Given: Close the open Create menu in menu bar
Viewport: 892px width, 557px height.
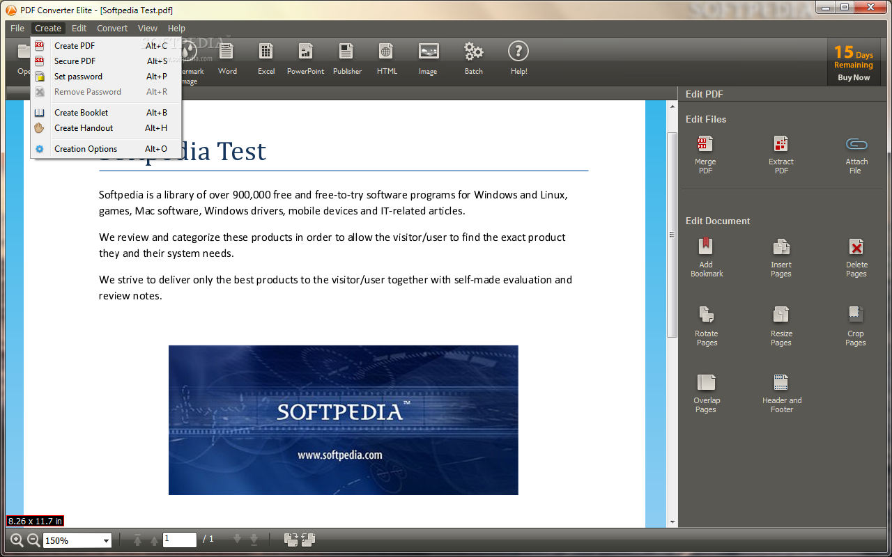Looking at the screenshot, I should pyautogui.click(x=48, y=29).
